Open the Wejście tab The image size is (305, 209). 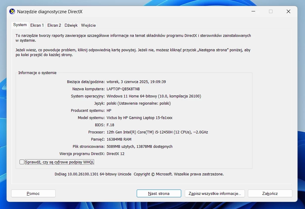pyautogui.click(x=88, y=25)
